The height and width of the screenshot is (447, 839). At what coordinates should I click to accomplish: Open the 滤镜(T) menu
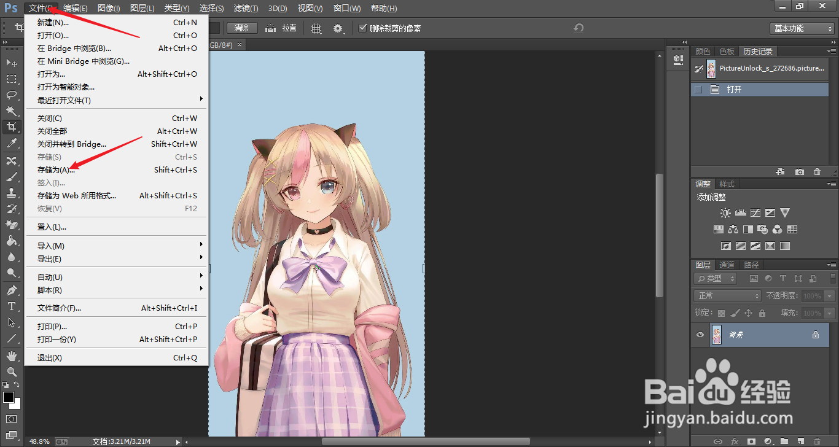point(246,8)
